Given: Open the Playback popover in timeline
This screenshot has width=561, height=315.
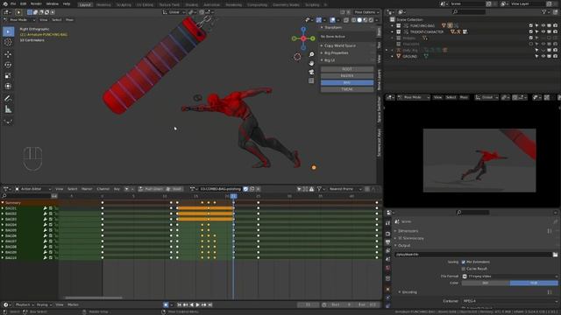Looking at the screenshot, I should click(x=25, y=304).
